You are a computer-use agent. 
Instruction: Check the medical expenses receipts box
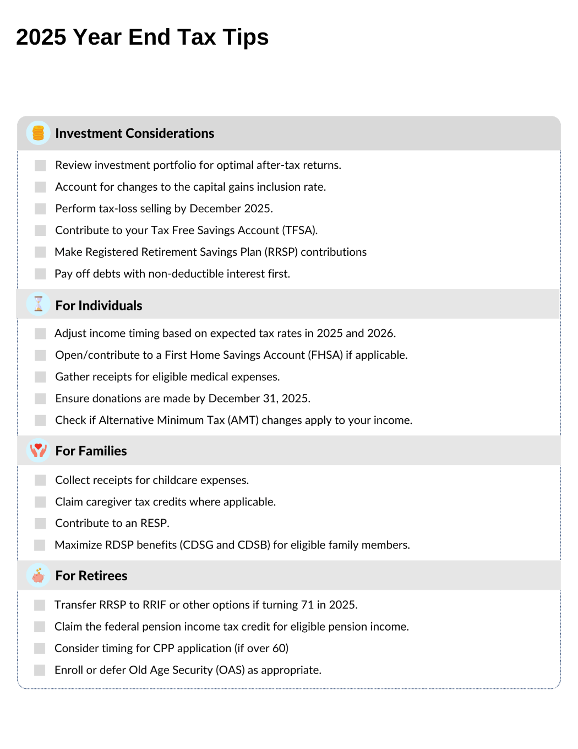(x=40, y=377)
